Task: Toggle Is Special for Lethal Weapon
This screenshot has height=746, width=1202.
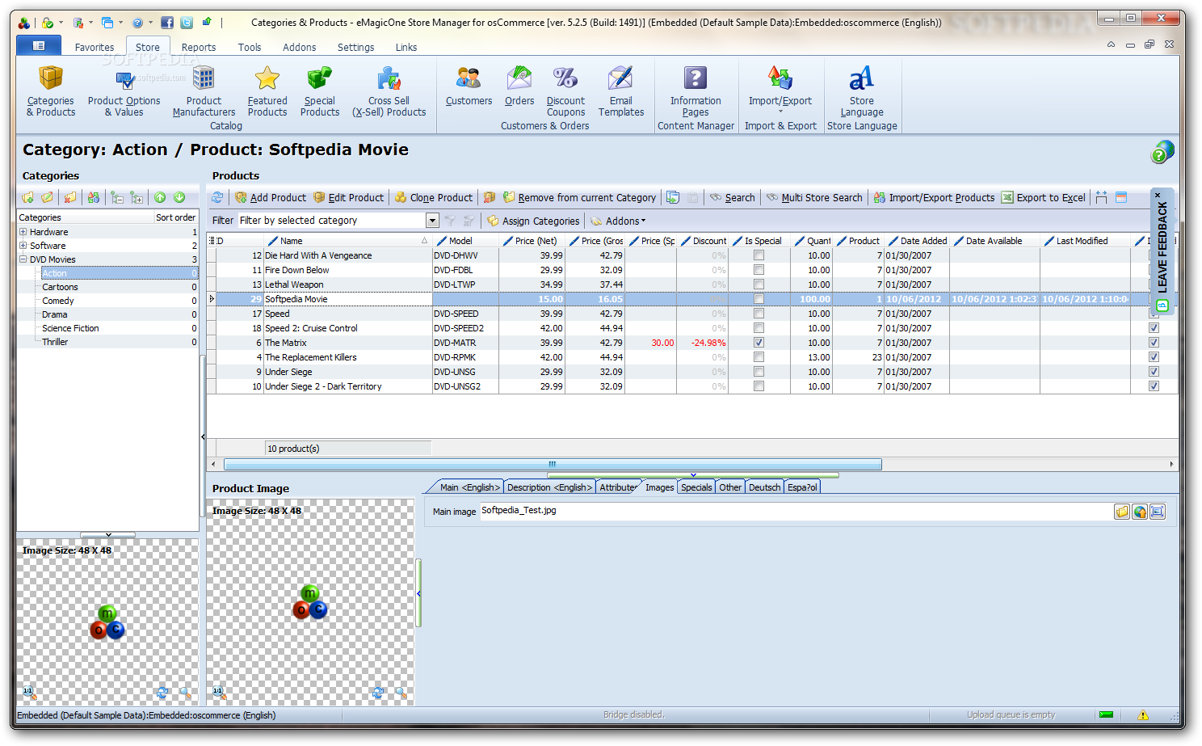Action: [759, 284]
